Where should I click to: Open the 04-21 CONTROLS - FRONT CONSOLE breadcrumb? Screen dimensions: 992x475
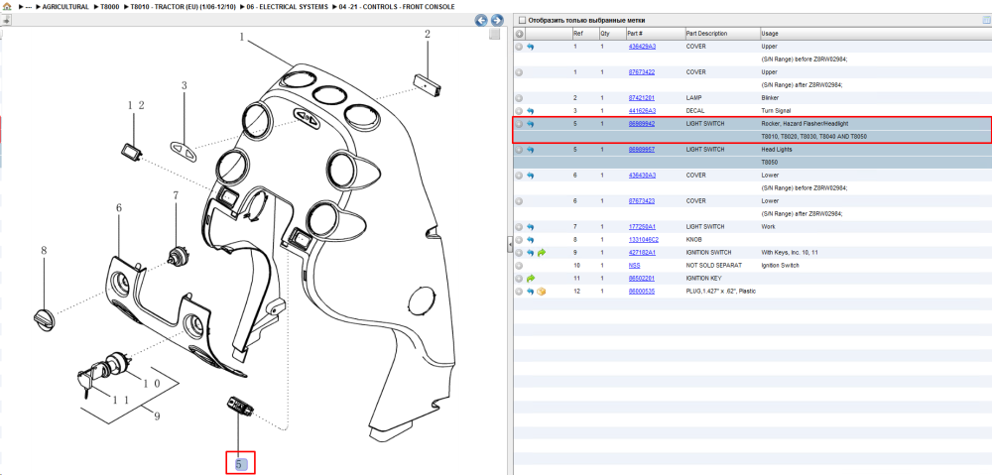[397, 6]
